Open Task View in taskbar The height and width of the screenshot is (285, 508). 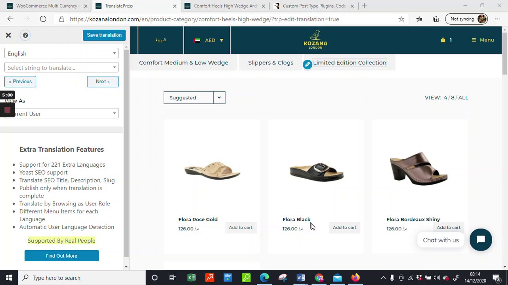click(x=172, y=278)
